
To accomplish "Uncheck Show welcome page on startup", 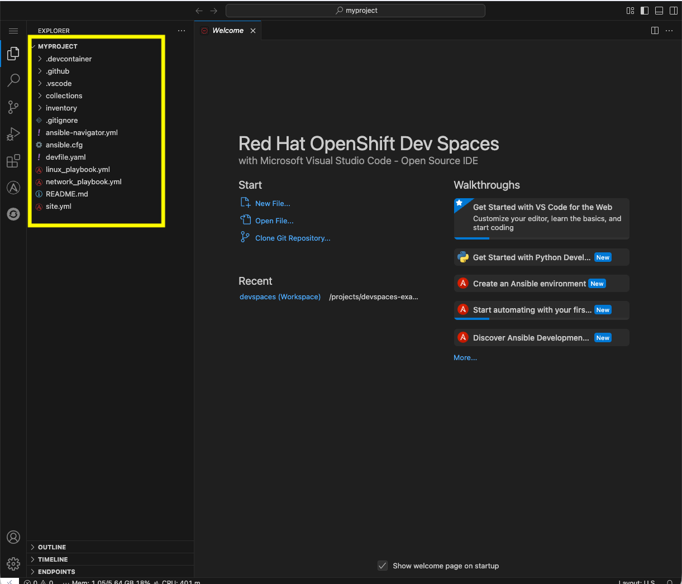I will tap(382, 566).
